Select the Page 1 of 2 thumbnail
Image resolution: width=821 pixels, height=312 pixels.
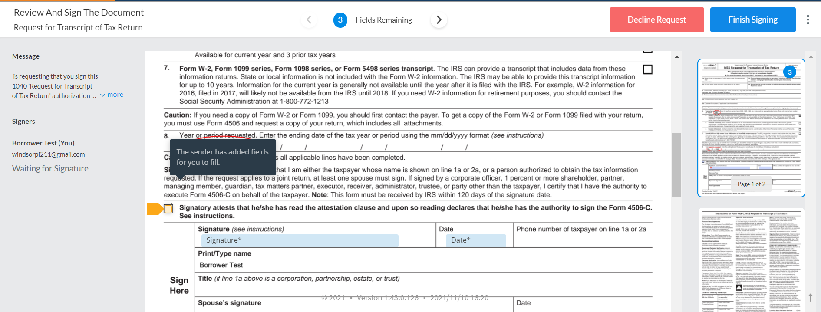click(751, 128)
